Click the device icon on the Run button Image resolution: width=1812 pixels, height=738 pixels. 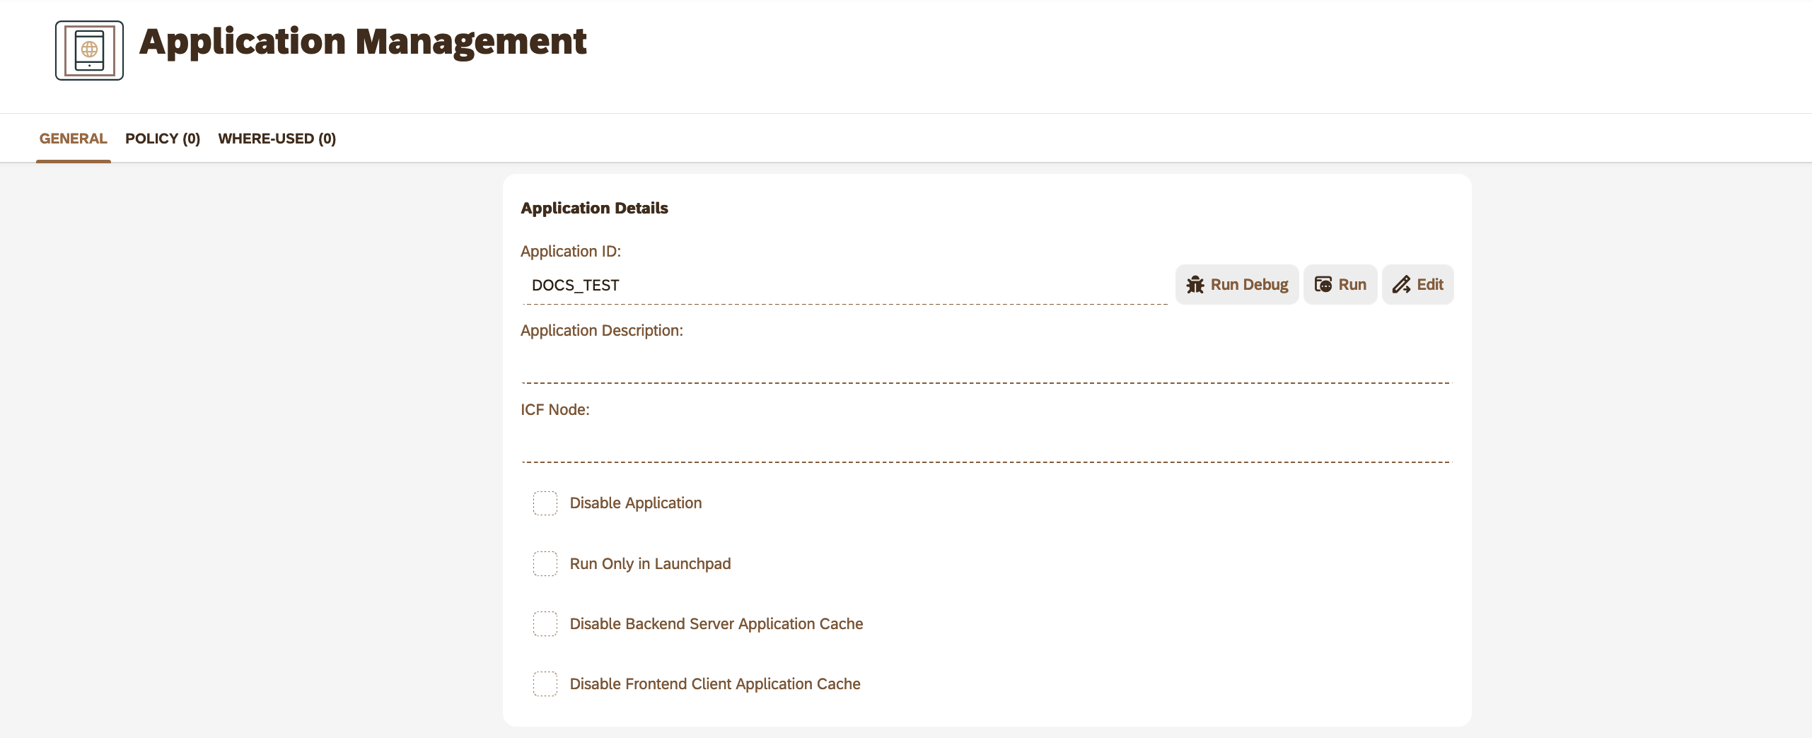[x=1323, y=283]
